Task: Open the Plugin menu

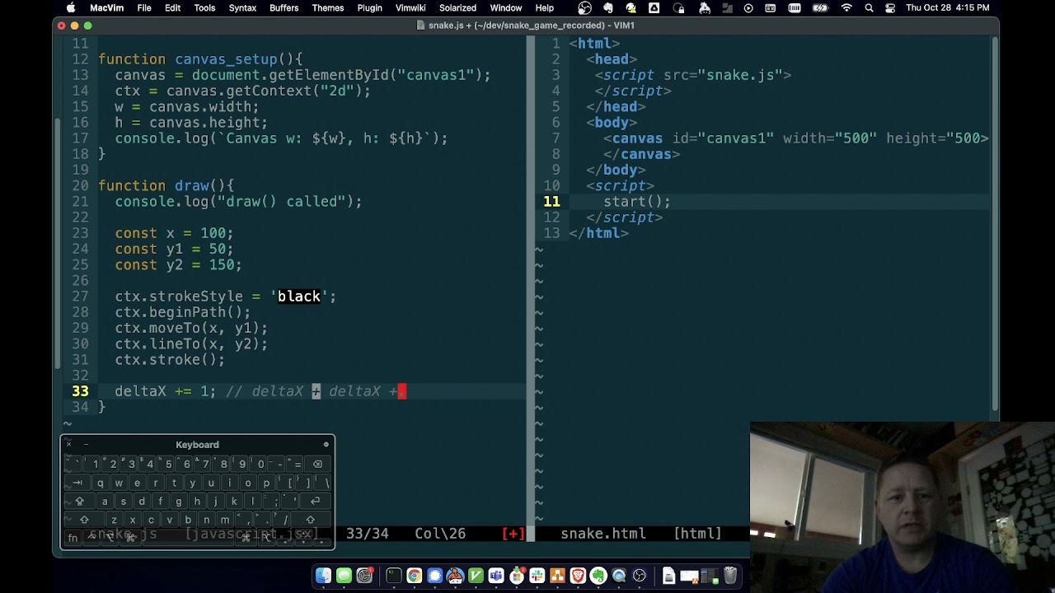Action: pyautogui.click(x=369, y=7)
